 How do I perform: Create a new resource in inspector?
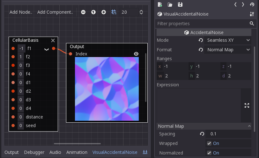point(160,4)
